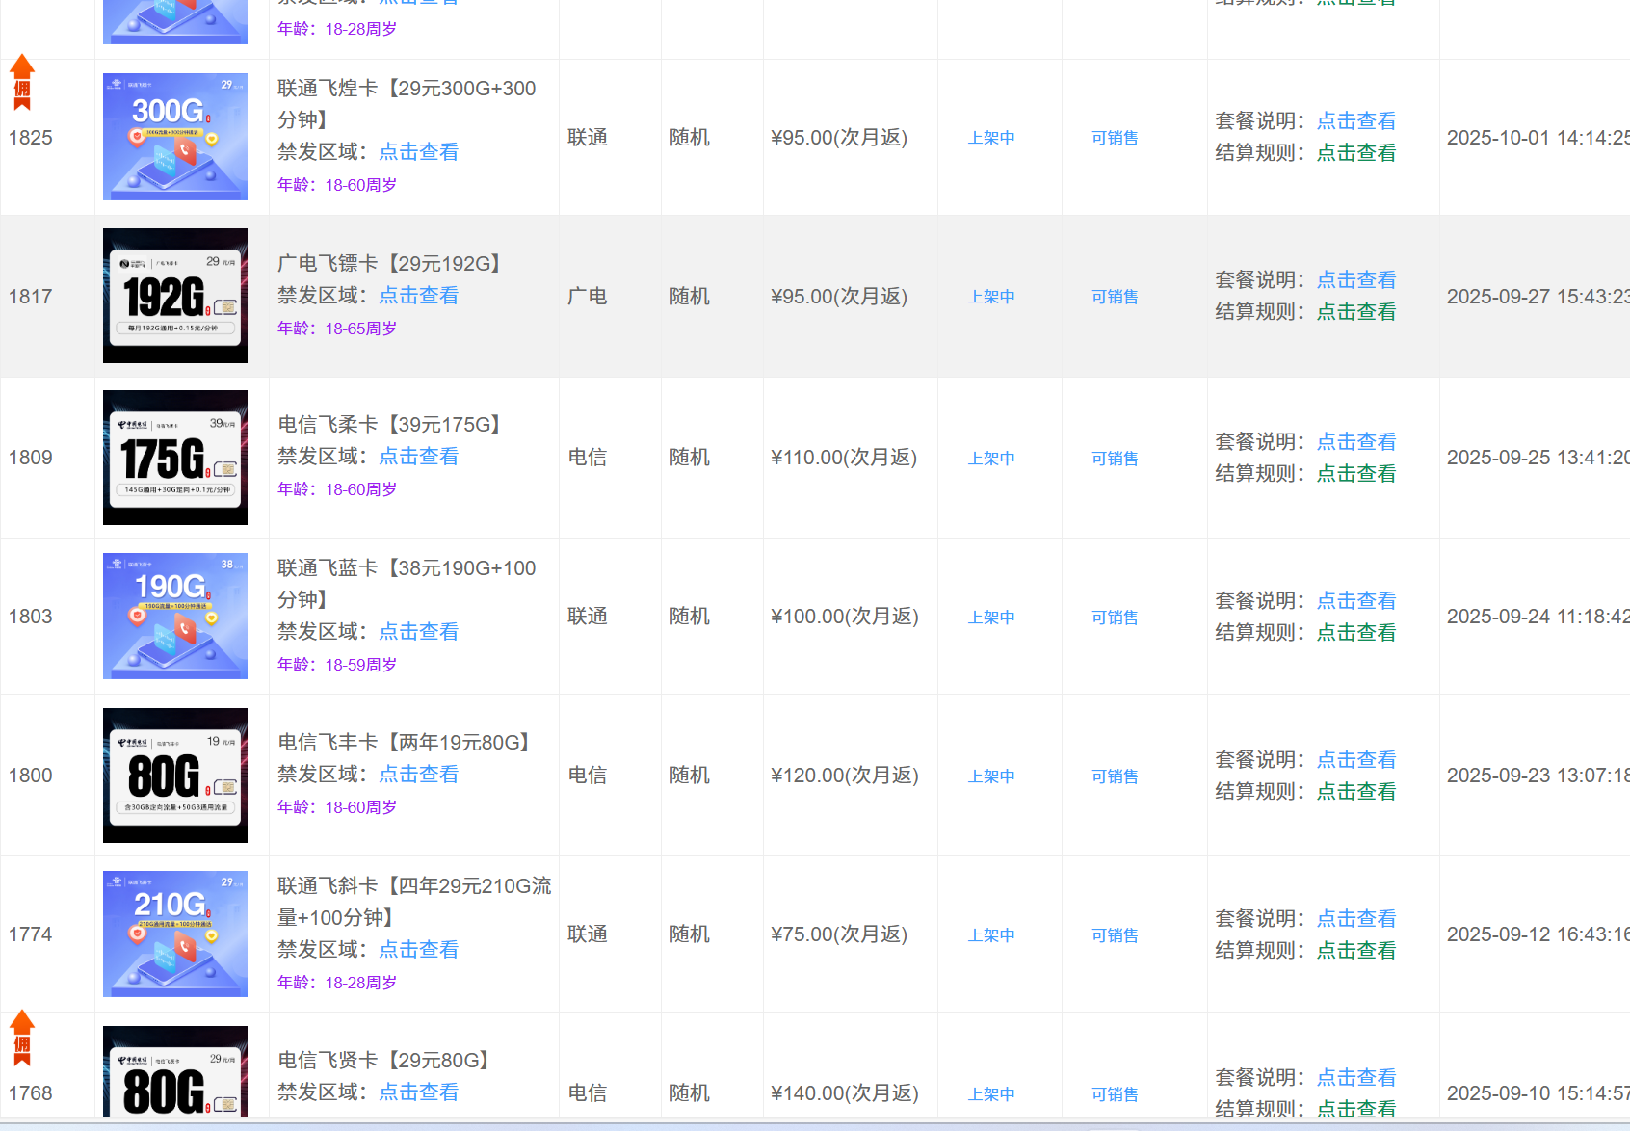The height and width of the screenshot is (1131, 1630).
Task: Open the 电信飞丰卡 80G product image
Action: (175, 776)
